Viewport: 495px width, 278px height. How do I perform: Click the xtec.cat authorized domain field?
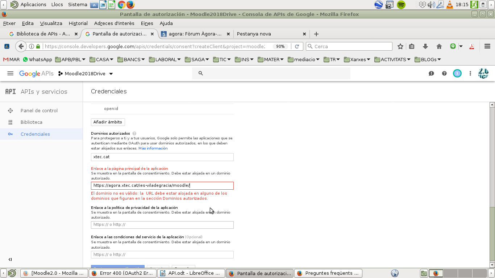point(162,157)
